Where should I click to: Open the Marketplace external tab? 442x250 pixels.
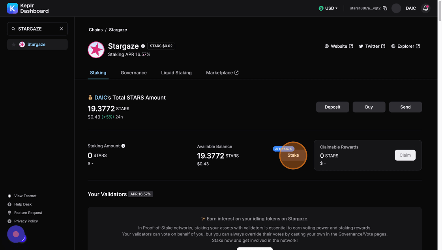tap(222, 73)
